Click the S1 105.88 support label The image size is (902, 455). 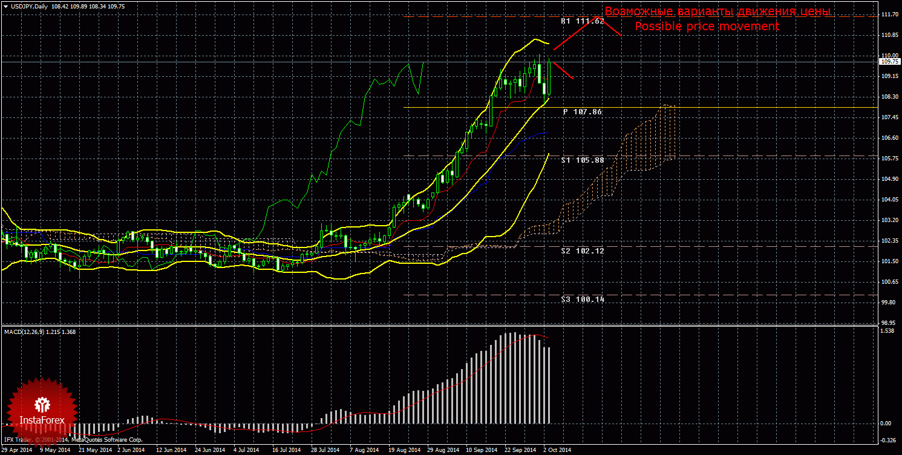[x=582, y=160]
